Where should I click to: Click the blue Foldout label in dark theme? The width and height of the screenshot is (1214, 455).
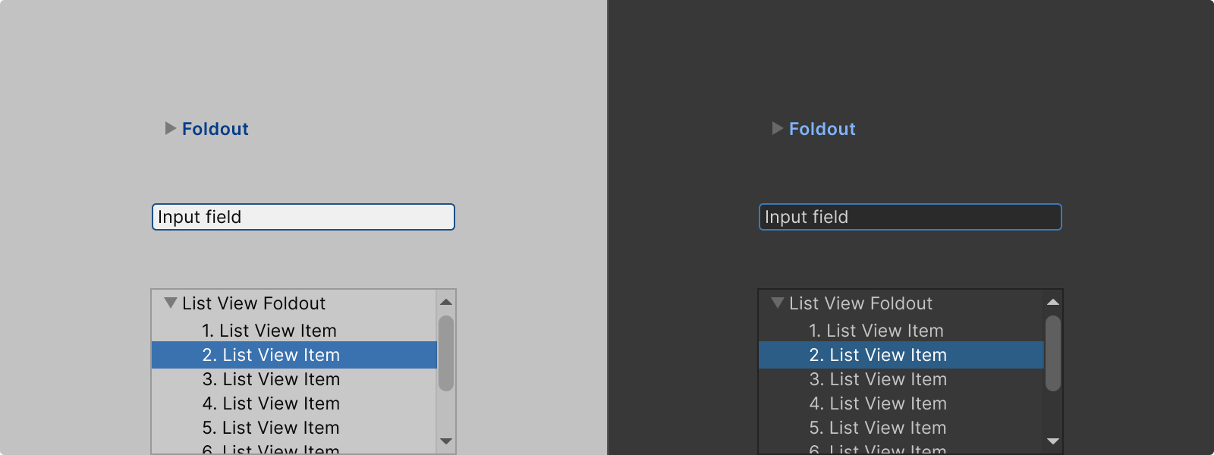click(822, 129)
